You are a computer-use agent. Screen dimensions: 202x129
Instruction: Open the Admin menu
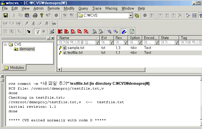tap(38, 8)
